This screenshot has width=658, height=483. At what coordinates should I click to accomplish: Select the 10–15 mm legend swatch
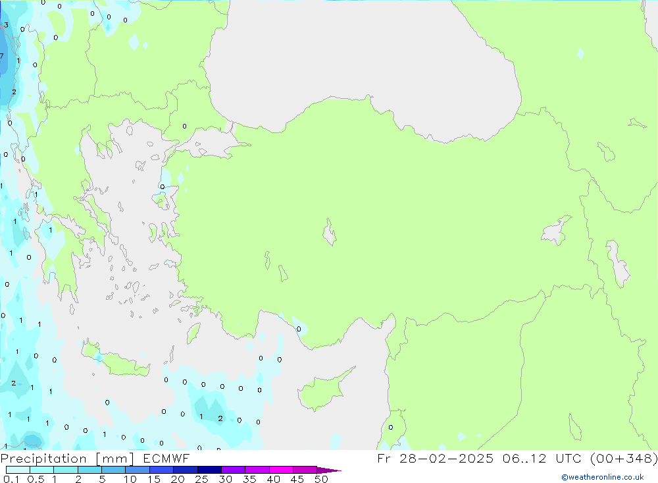coord(138,470)
